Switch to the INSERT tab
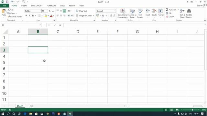This screenshot has height=116, width=207. click(x=24, y=6)
